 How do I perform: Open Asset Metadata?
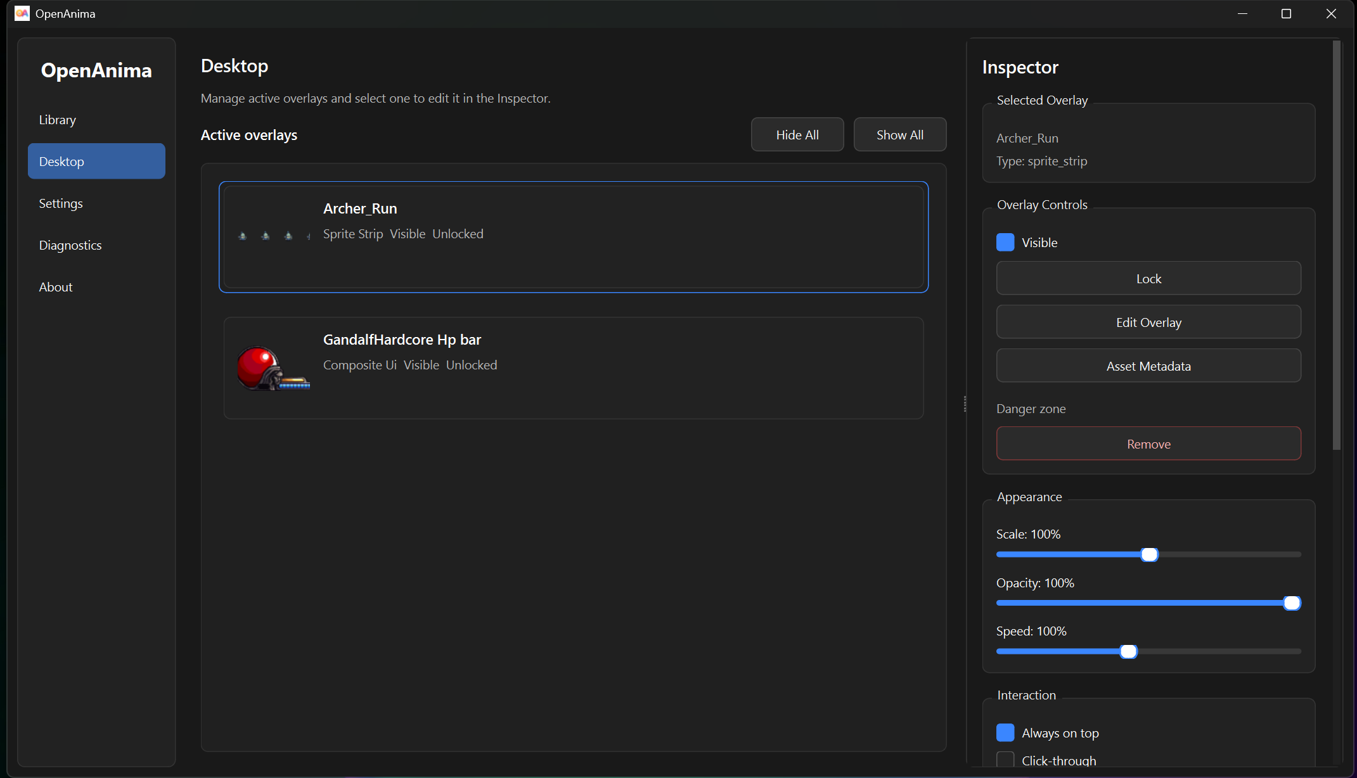[x=1148, y=366]
